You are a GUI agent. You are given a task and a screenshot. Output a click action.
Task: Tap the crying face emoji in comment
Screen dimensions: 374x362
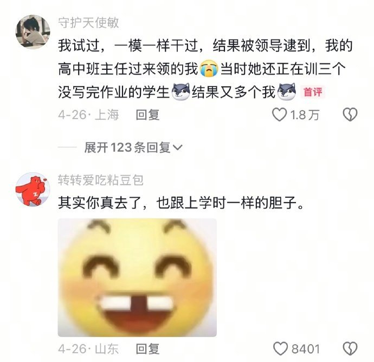point(209,69)
